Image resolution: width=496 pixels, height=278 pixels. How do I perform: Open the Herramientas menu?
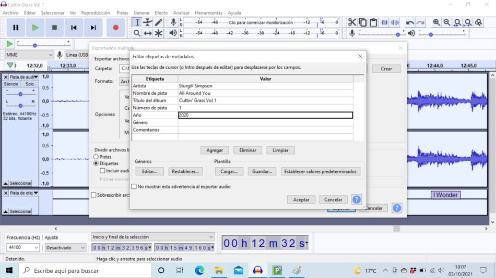pos(208,12)
